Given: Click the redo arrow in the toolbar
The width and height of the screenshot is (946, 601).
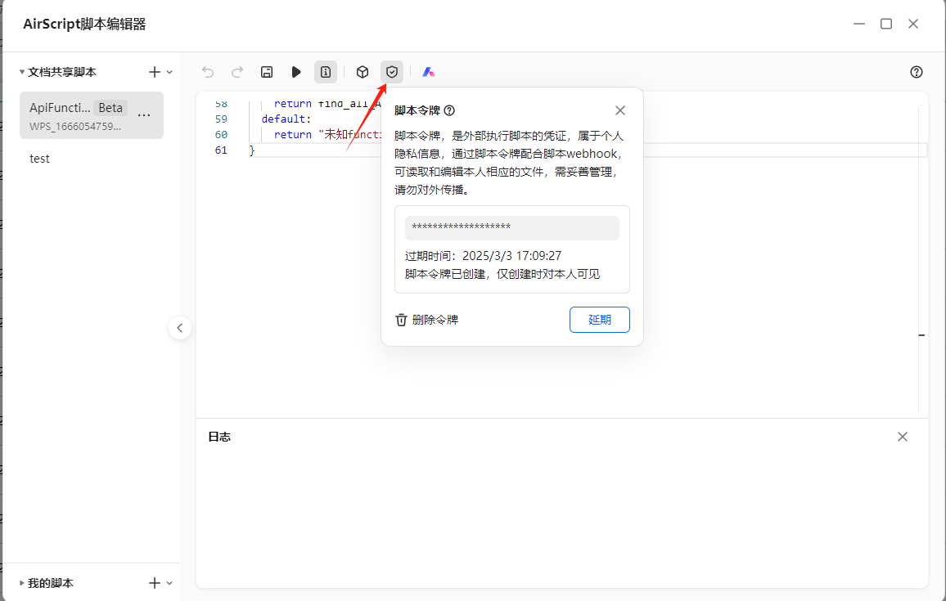Looking at the screenshot, I should [237, 72].
